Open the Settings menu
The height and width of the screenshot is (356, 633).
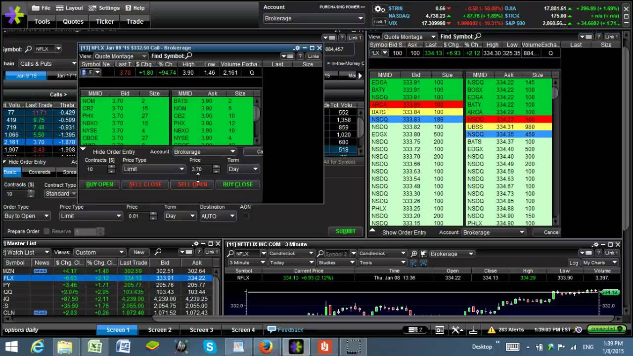point(104,8)
